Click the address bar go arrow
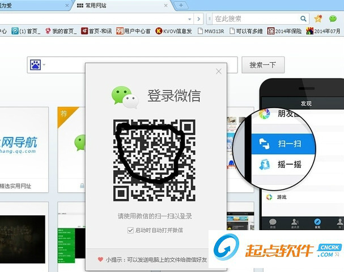This screenshot has width=344, height=272. [x=198, y=19]
